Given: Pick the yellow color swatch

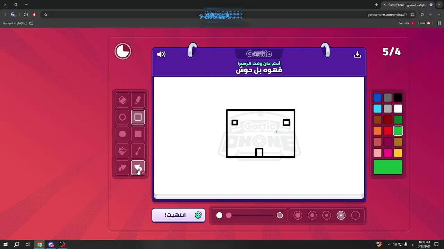Looking at the screenshot, I should [x=398, y=153].
